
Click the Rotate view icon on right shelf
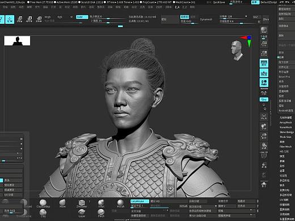[x=264, y=146]
